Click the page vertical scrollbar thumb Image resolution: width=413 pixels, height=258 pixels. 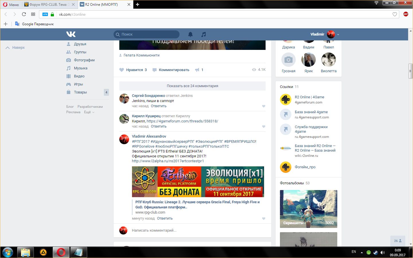(x=411, y=71)
